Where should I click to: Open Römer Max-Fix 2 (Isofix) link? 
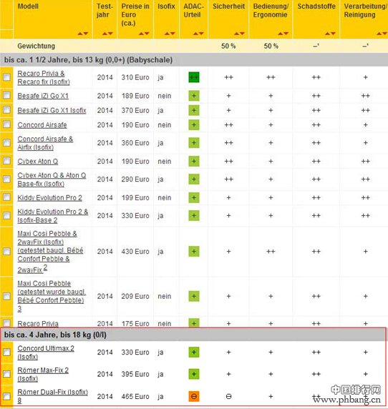[x=43, y=374]
